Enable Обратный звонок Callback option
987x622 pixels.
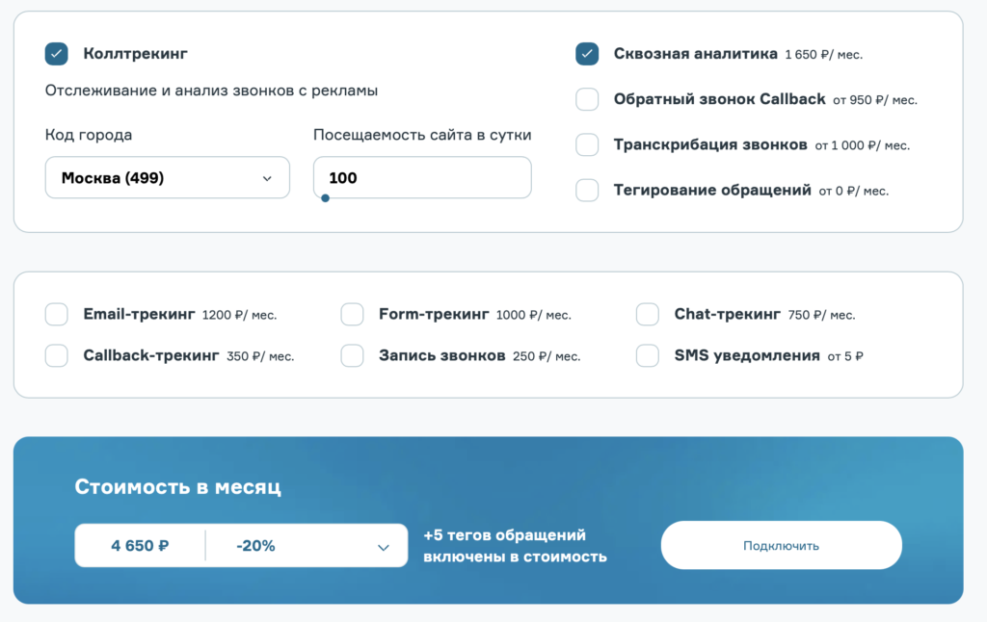(587, 99)
